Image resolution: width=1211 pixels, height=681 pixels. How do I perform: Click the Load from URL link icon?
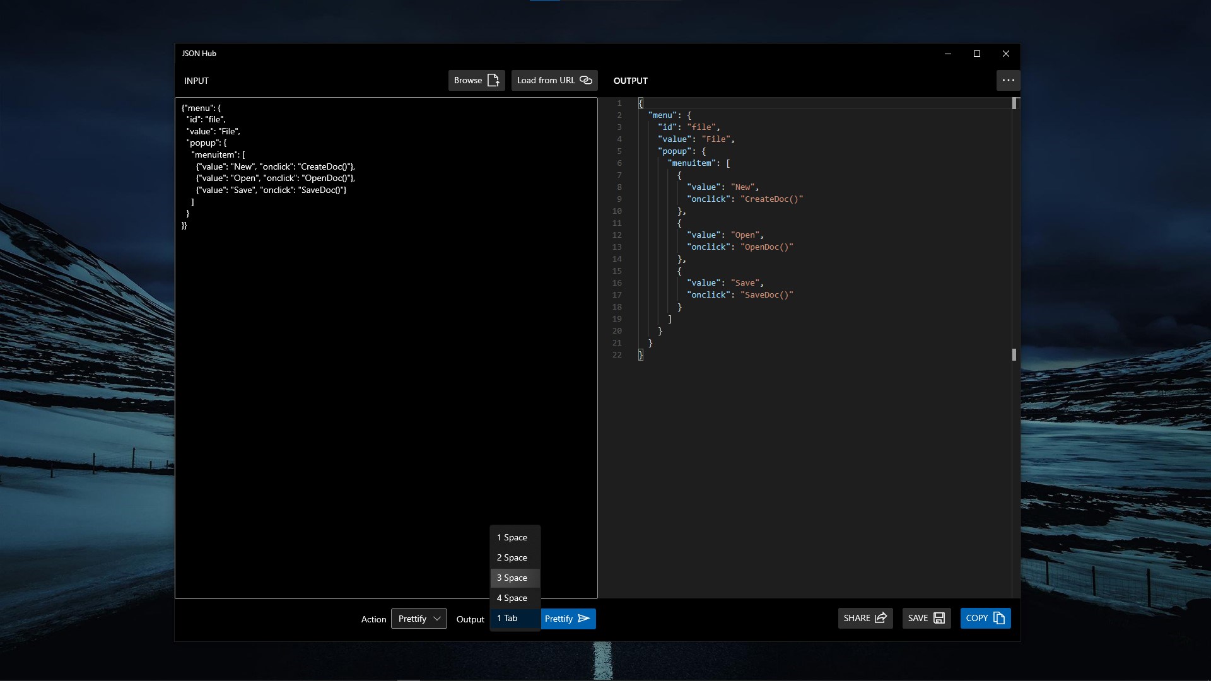586,80
